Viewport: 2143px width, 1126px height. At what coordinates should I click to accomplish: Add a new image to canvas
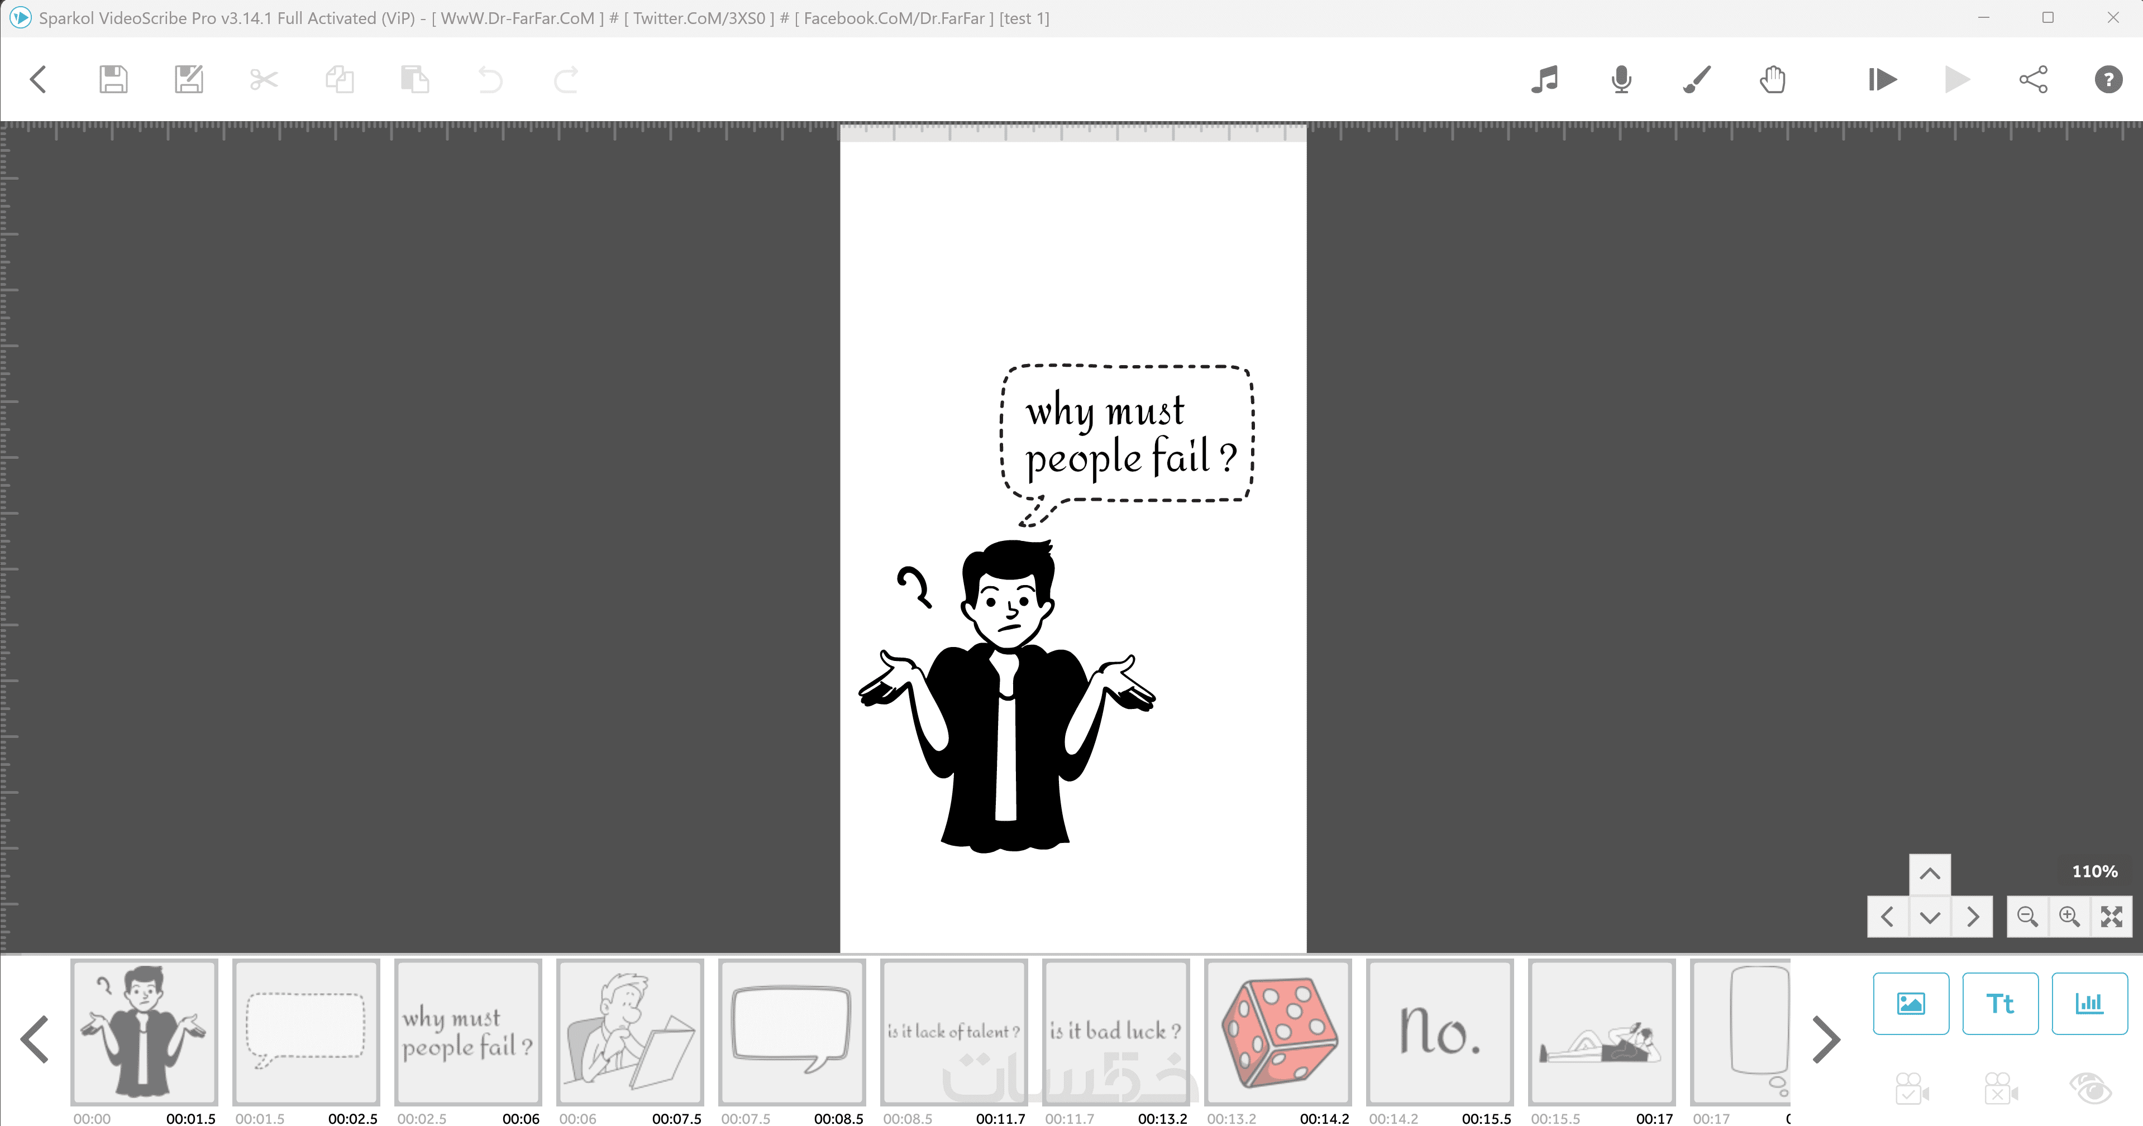coord(1910,1004)
